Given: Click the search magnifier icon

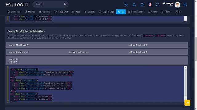Looking at the screenshot, I should (x=65, y=4).
